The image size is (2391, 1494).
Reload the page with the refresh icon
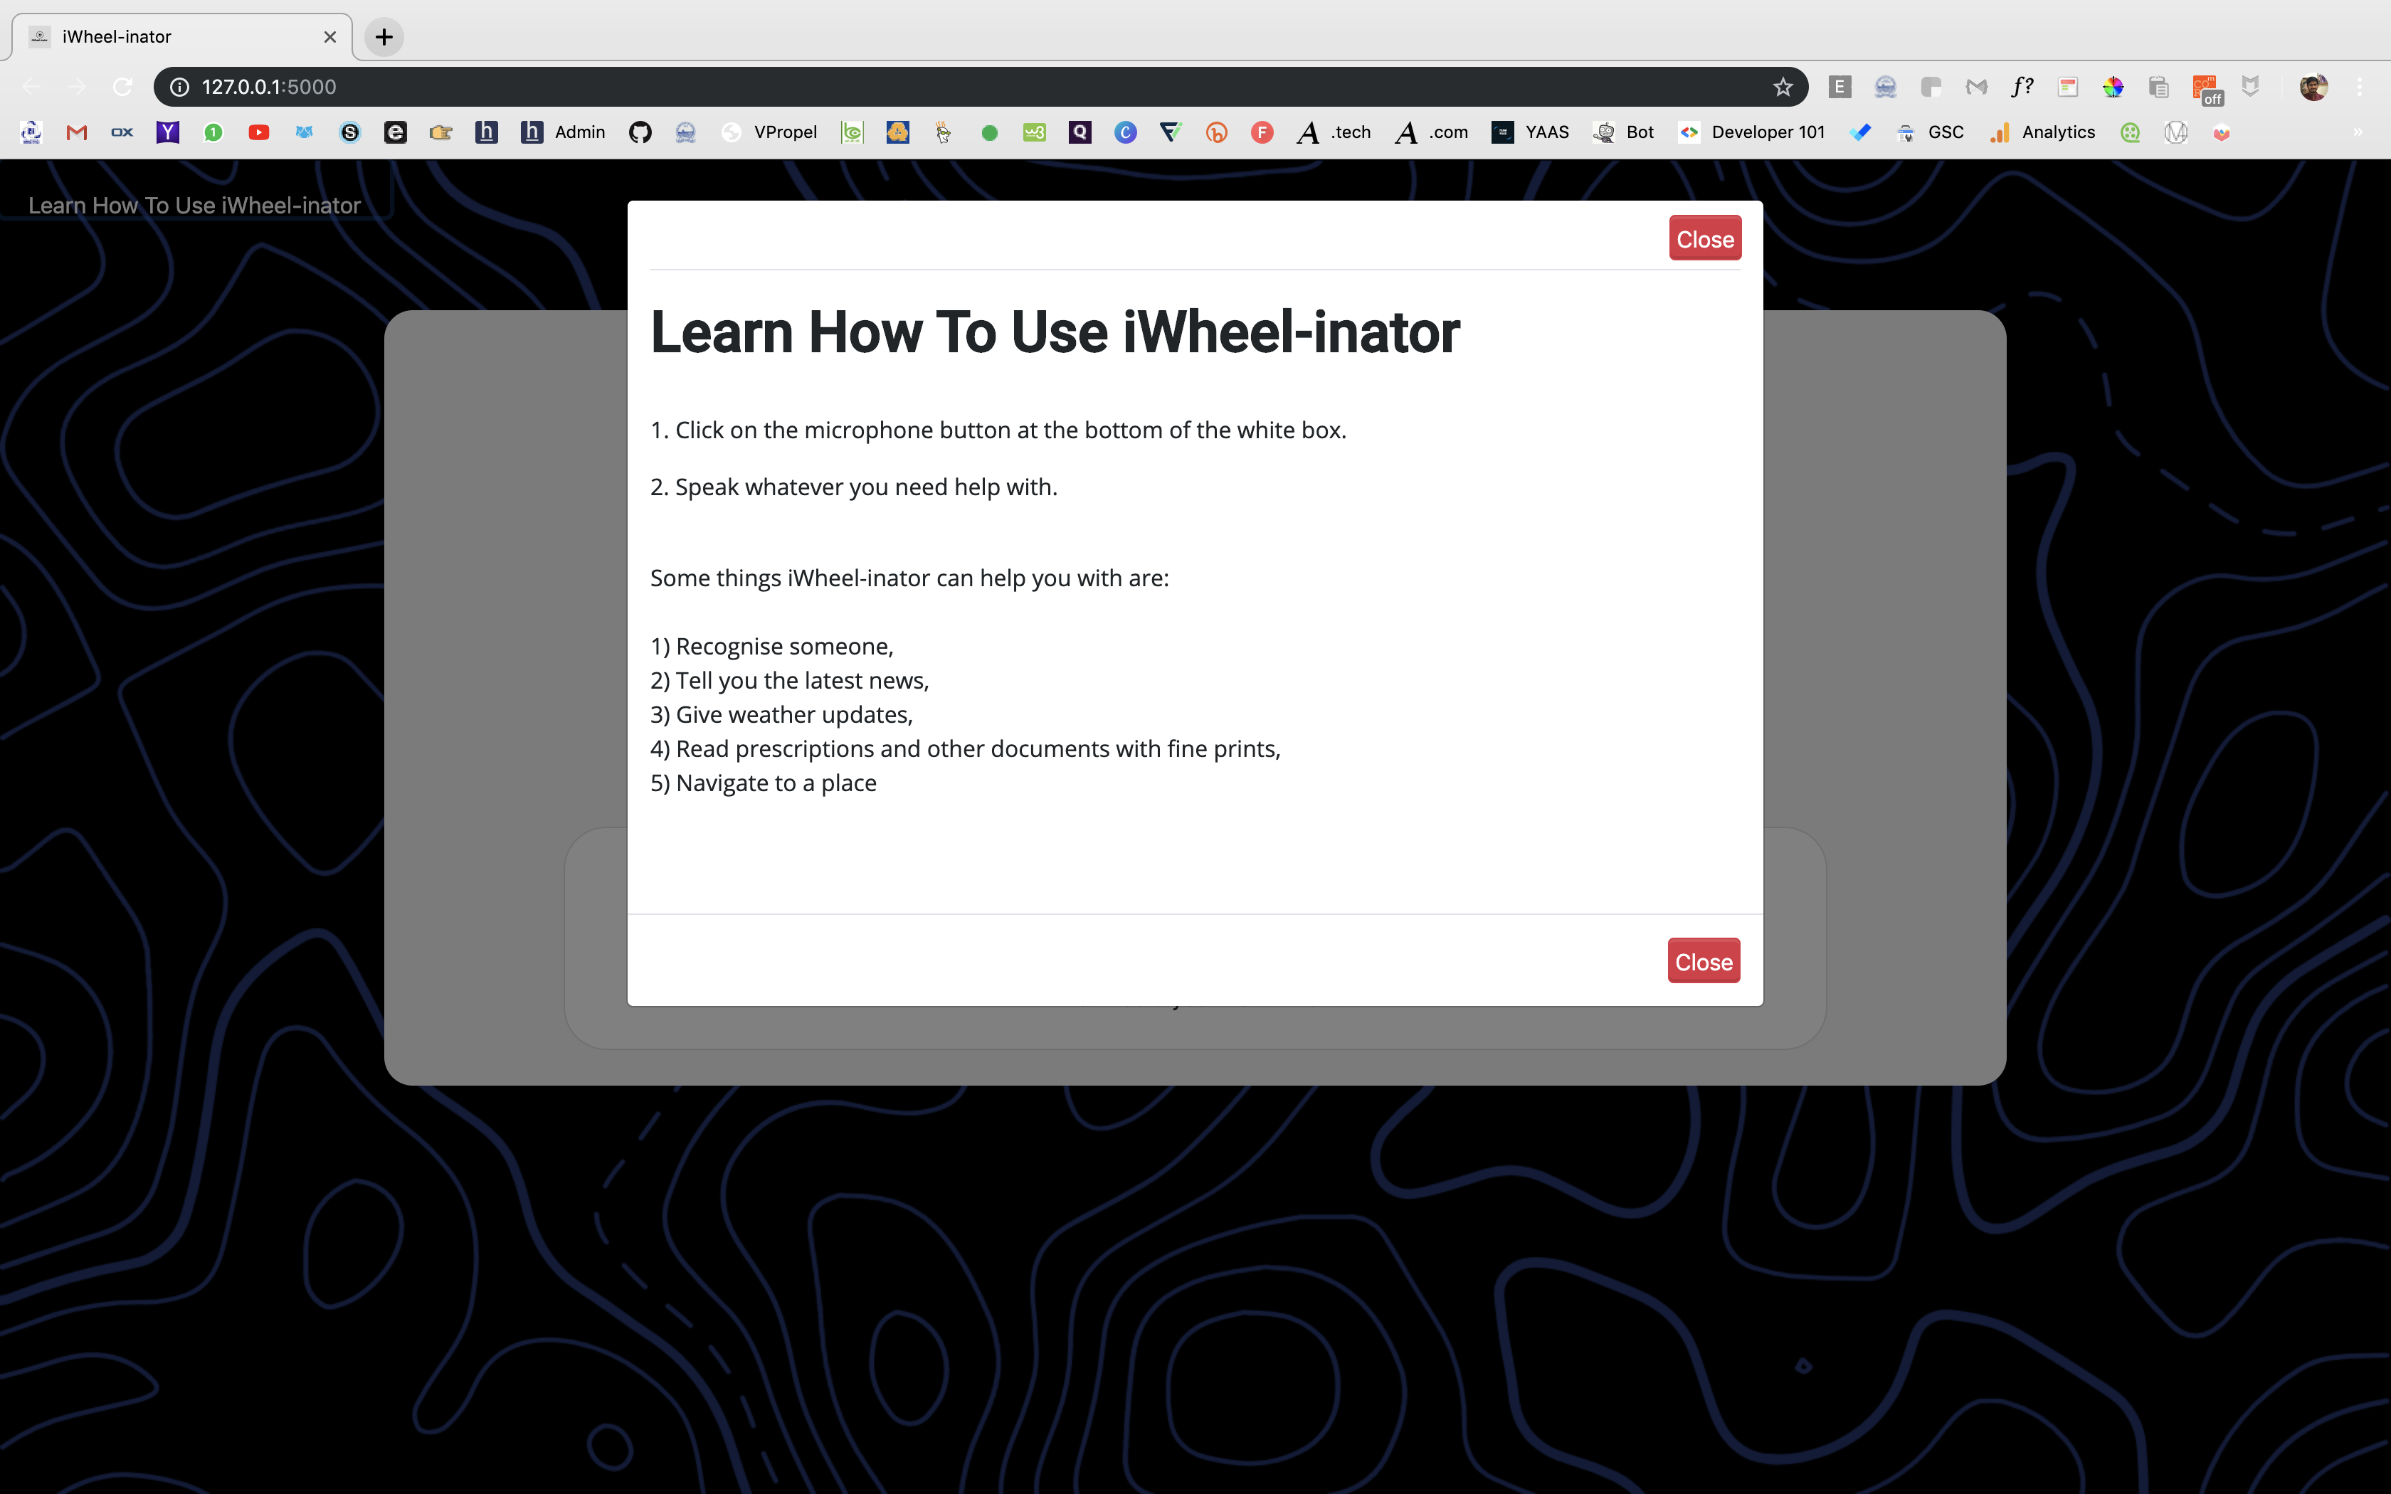pyautogui.click(x=122, y=87)
